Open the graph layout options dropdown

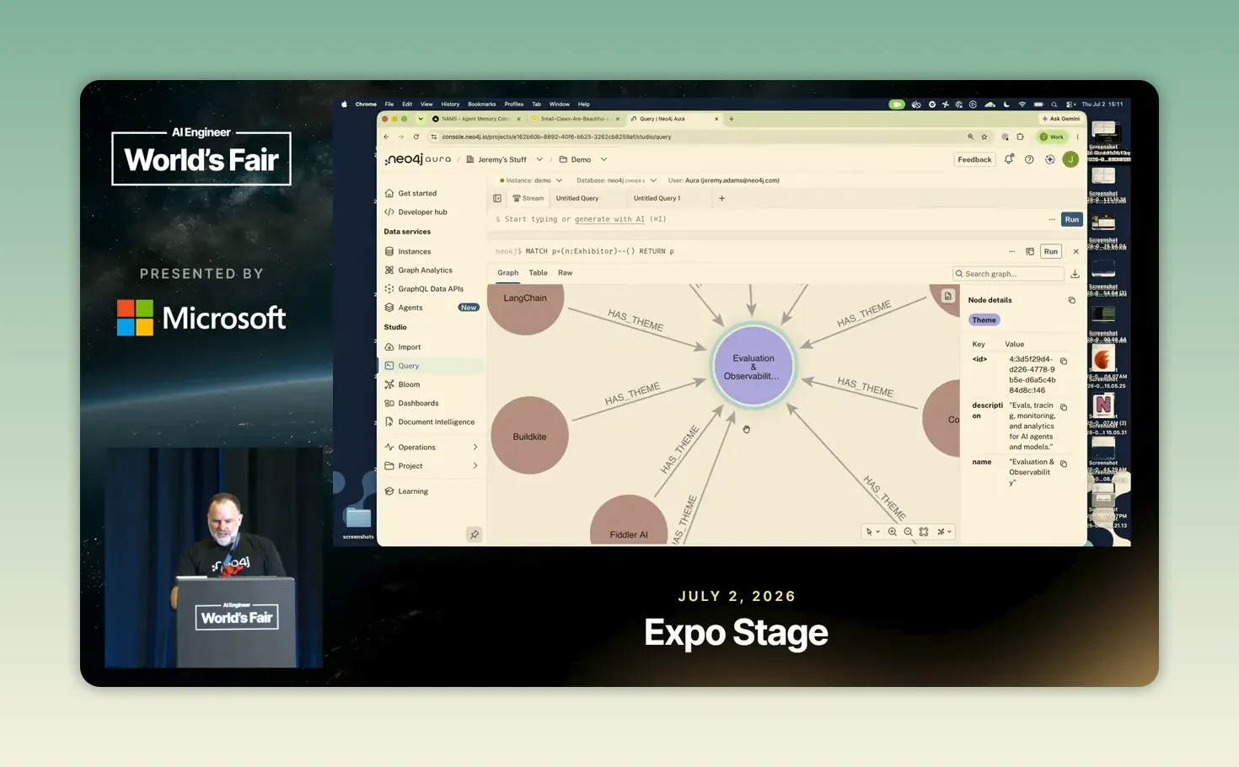pyautogui.click(x=944, y=532)
